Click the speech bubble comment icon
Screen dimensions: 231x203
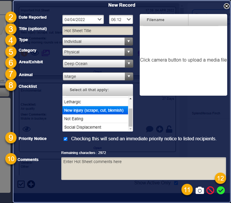click(x=150, y=129)
